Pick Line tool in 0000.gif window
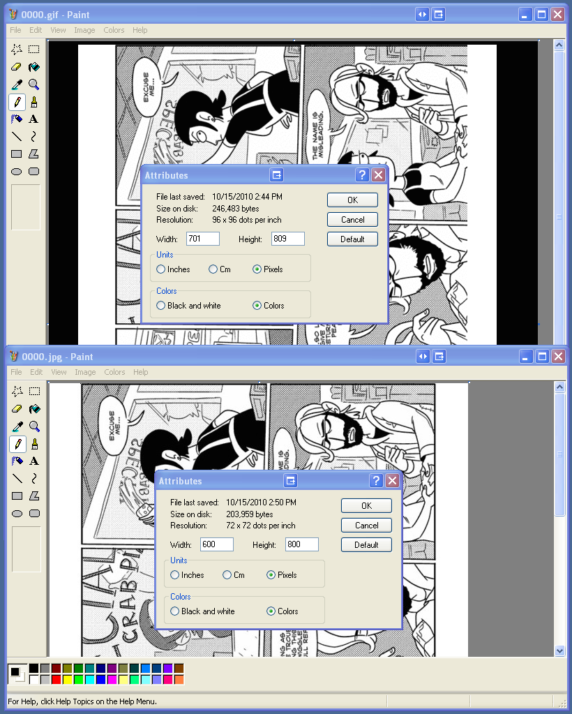 pos(16,136)
